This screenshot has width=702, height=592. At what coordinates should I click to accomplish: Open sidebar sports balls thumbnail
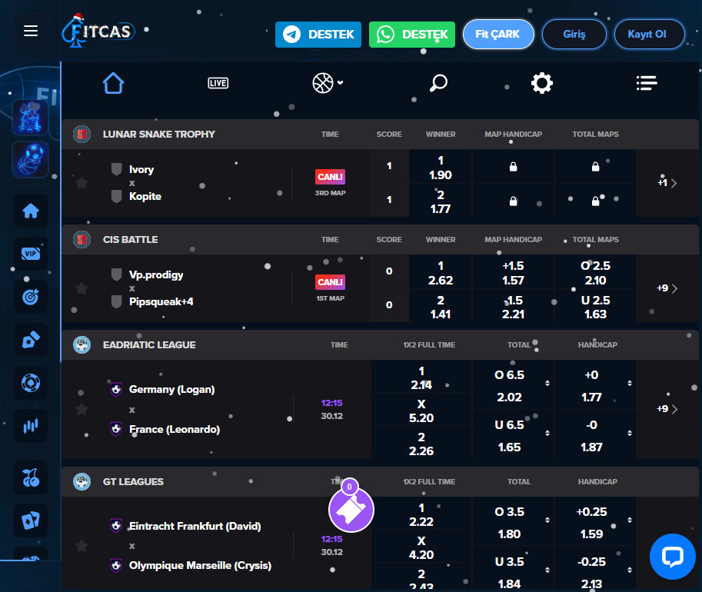[31, 159]
